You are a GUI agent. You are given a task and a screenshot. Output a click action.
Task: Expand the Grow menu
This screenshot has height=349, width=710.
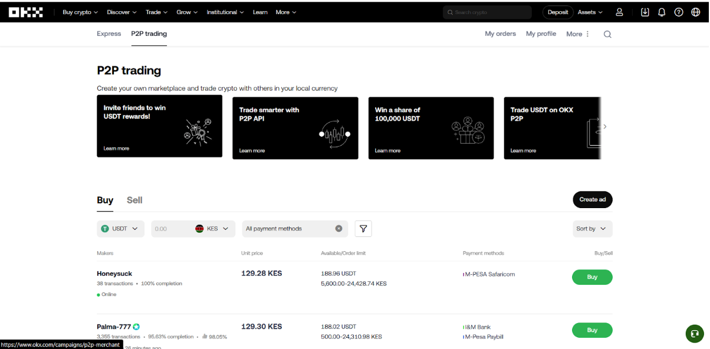click(187, 12)
